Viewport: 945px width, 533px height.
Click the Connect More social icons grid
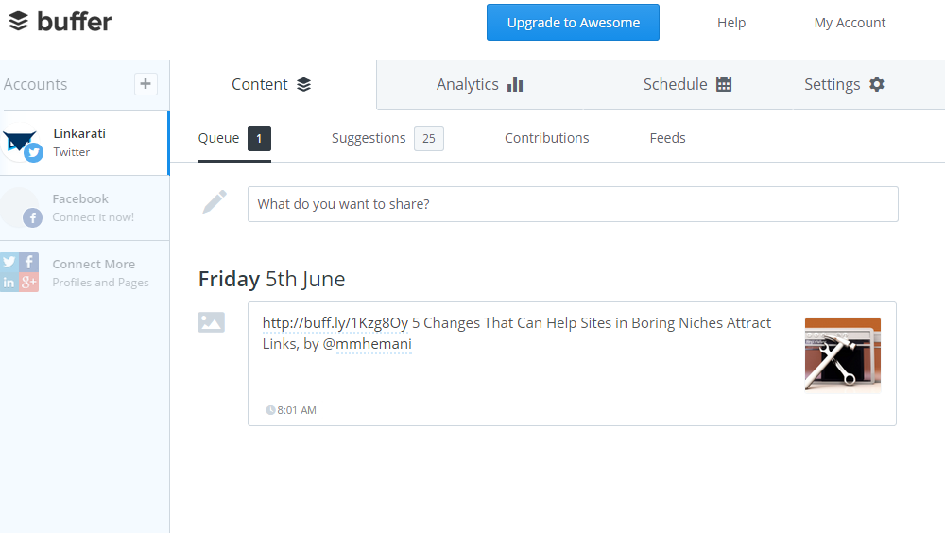pos(19,272)
